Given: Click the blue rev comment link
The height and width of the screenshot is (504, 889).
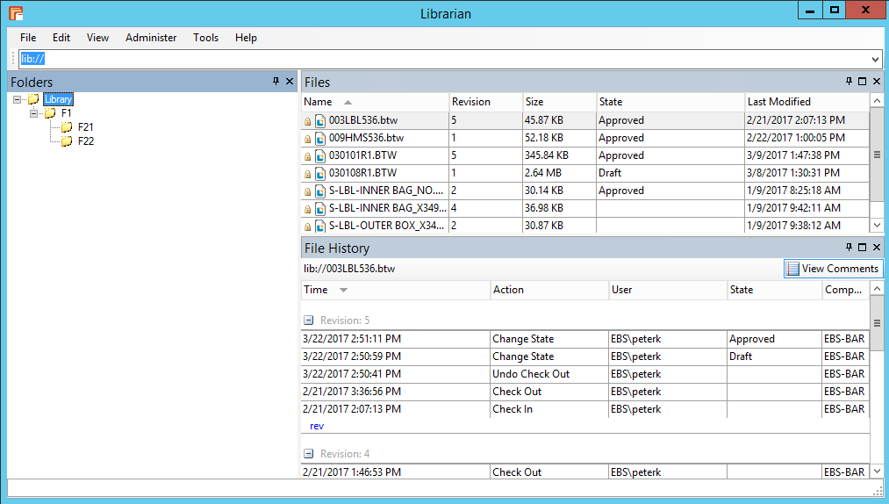Looking at the screenshot, I should pyautogui.click(x=317, y=426).
